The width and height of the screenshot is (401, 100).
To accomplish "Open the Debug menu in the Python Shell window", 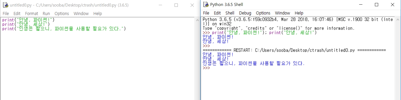I will coord(245,13).
